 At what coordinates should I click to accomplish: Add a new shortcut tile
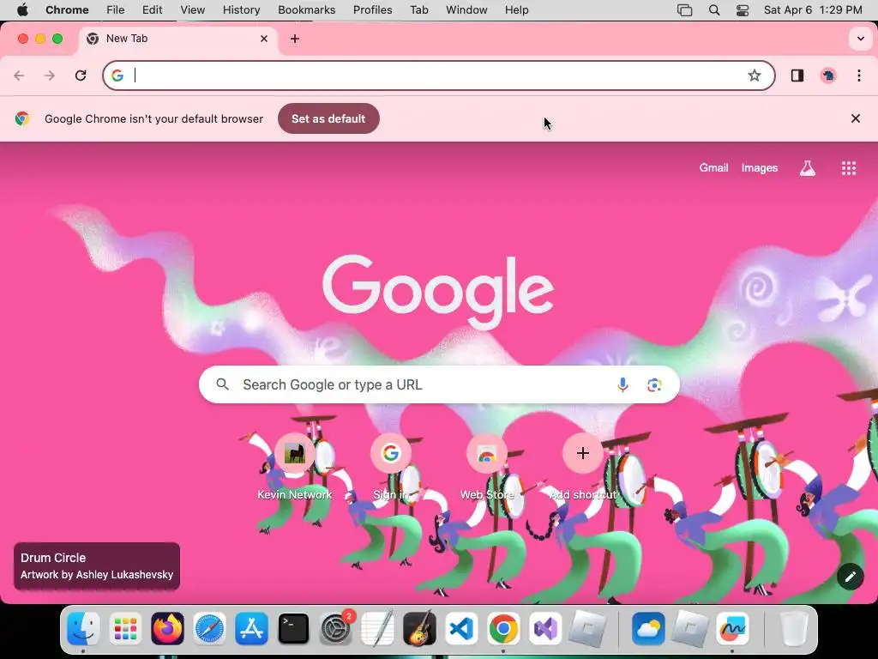583,468
